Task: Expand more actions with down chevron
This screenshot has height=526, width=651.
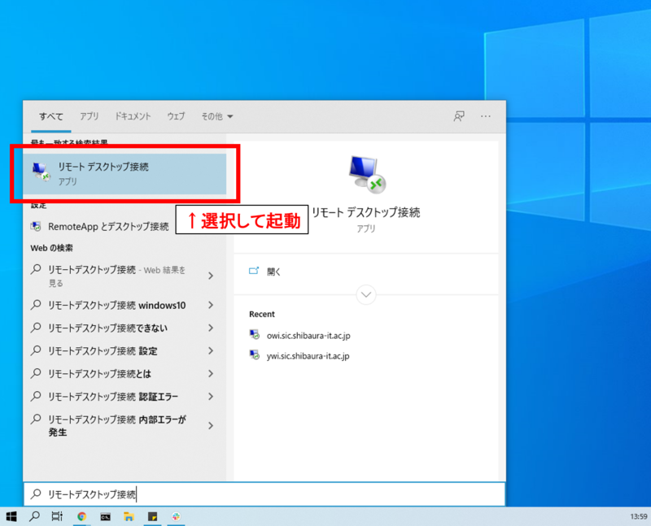Action: pos(366,294)
